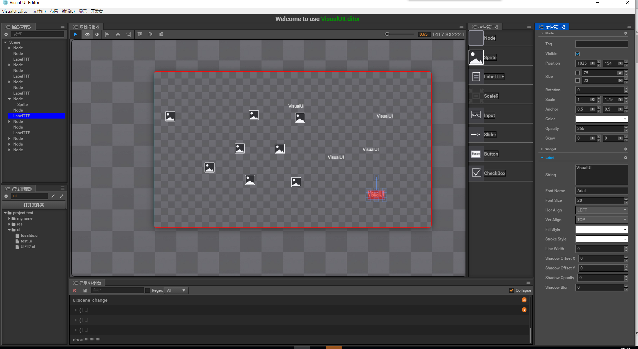Open the console log file icon
638x349 pixels.
pyautogui.click(x=85, y=291)
